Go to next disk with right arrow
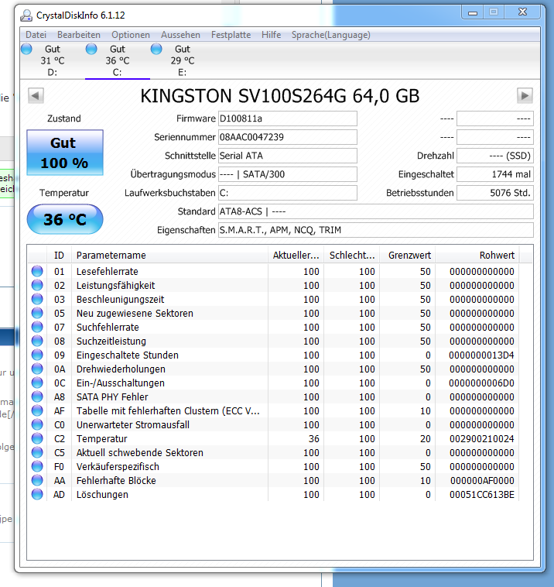554x587 pixels. (525, 95)
